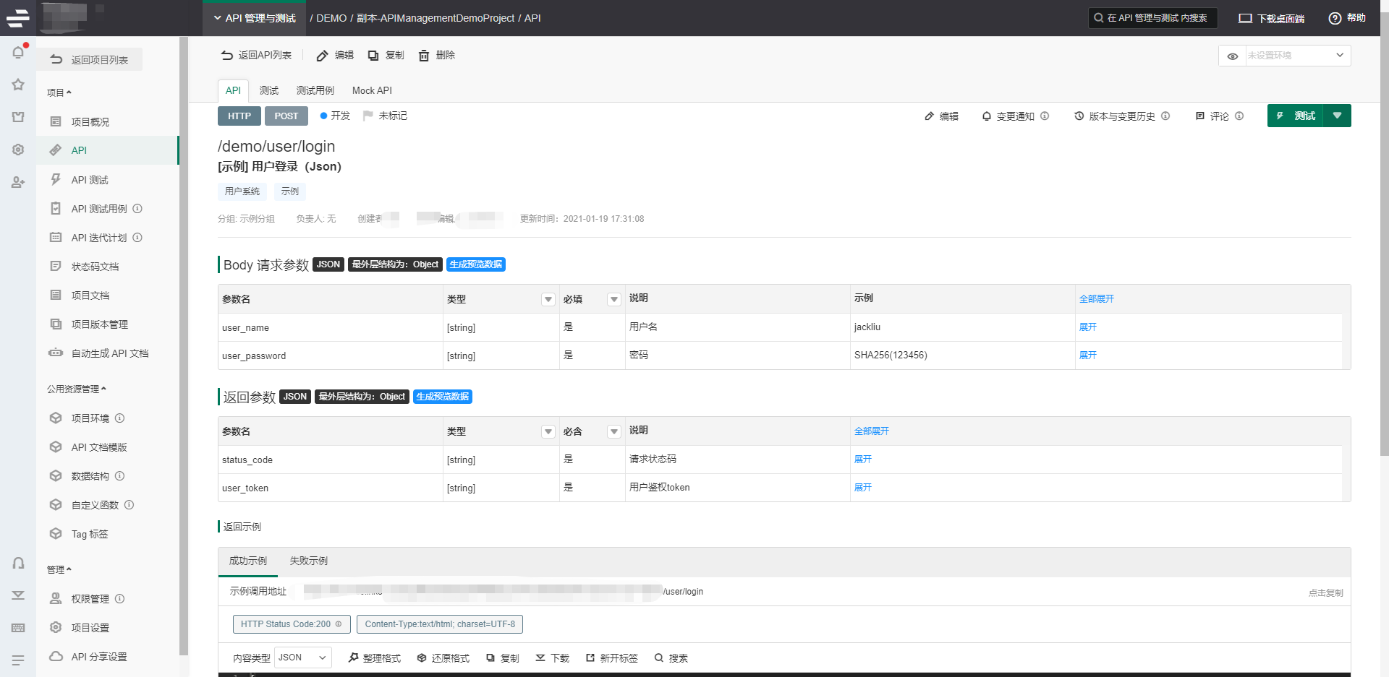The height and width of the screenshot is (677, 1389).
Task: Click the info icon next to 数据结构
Action: point(120,476)
